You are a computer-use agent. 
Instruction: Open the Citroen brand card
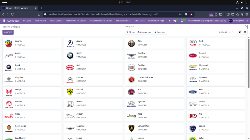click(x=93, y=80)
